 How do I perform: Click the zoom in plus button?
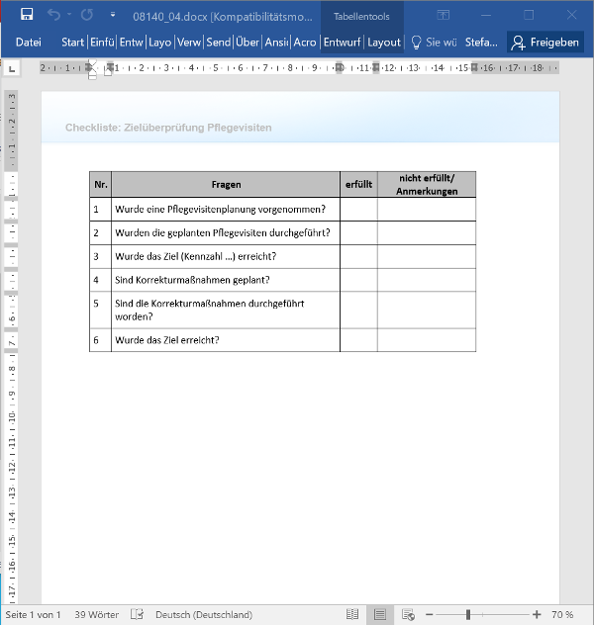(x=536, y=614)
